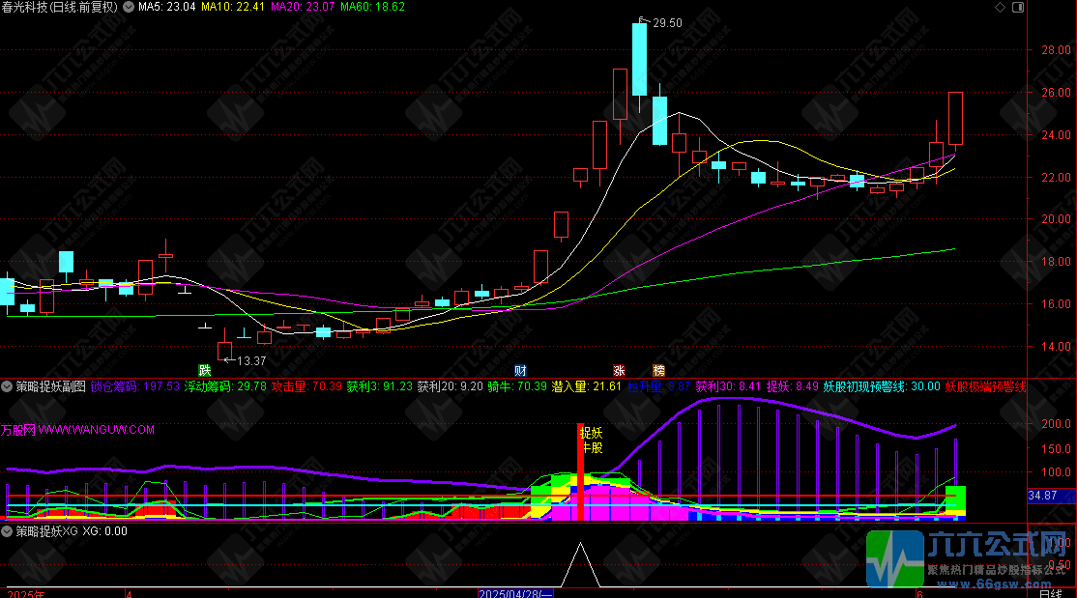Viewport: 1077px width, 598px height.
Task: Click the last red candle closing near 26.00
Action: [955, 118]
